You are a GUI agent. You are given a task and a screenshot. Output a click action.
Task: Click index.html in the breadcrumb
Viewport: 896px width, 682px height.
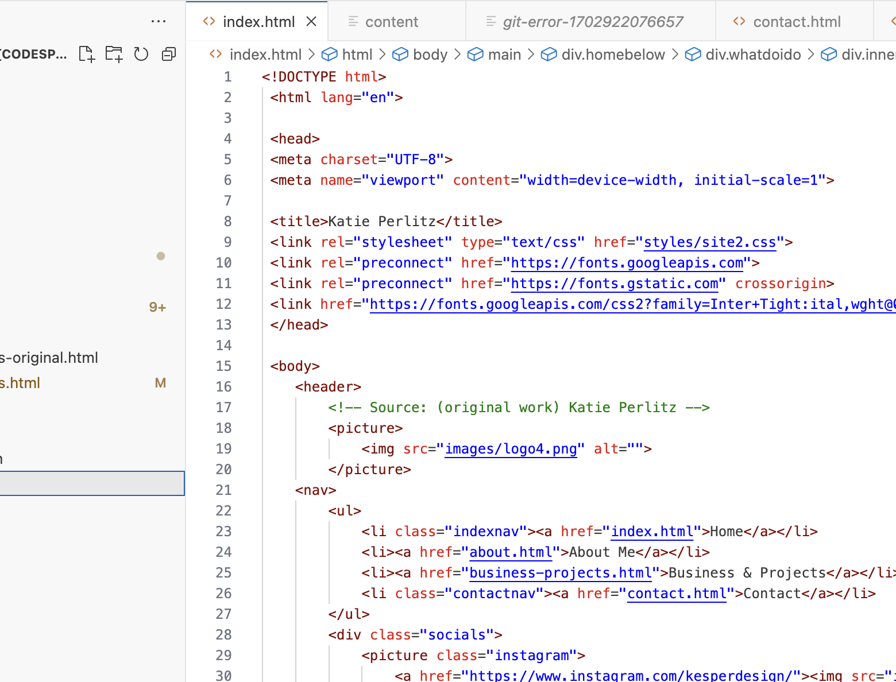point(265,55)
